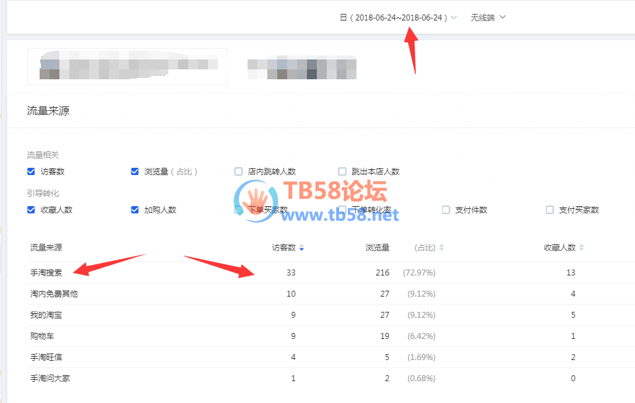
Task: Uncheck the 浏览量 (占比) checkbox
Action: pos(135,172)
